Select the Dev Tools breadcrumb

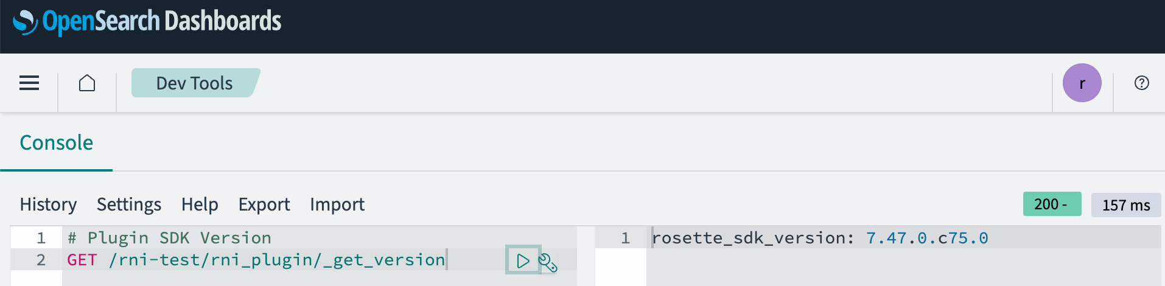pyautogui.click(x=195, y=83)
